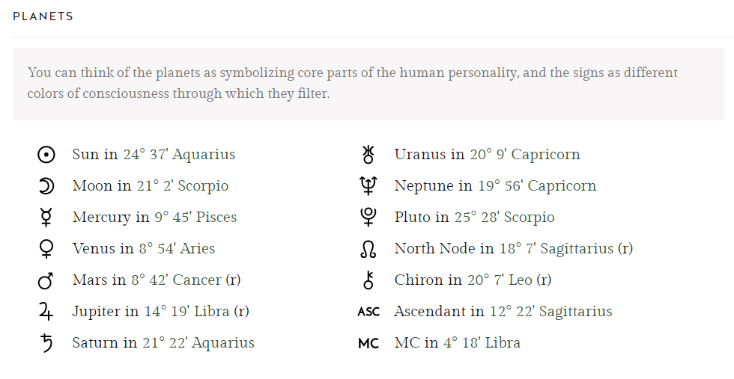Open the Sun in Aquarius entry
The image size is (734, 379).
point(154,155)
